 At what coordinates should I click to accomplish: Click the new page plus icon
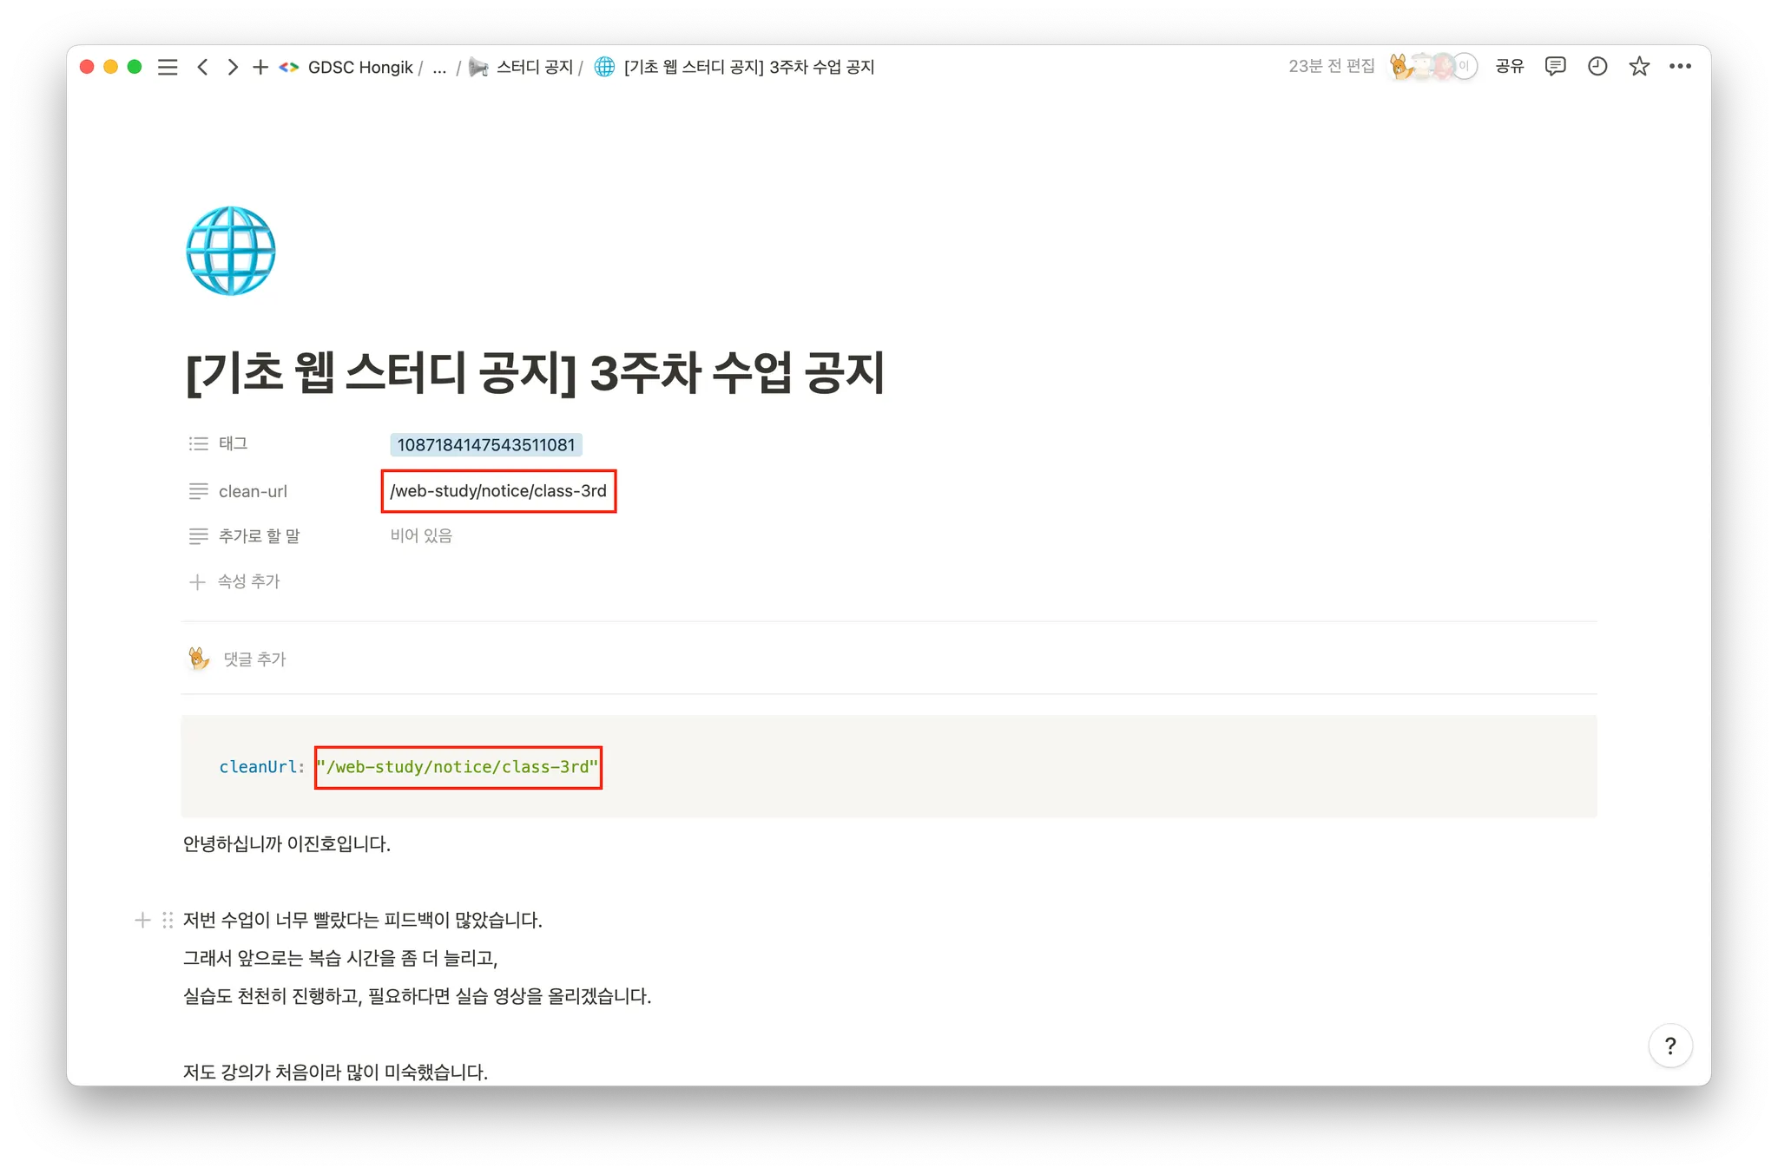pyautogui.click(x=260, y=67)
